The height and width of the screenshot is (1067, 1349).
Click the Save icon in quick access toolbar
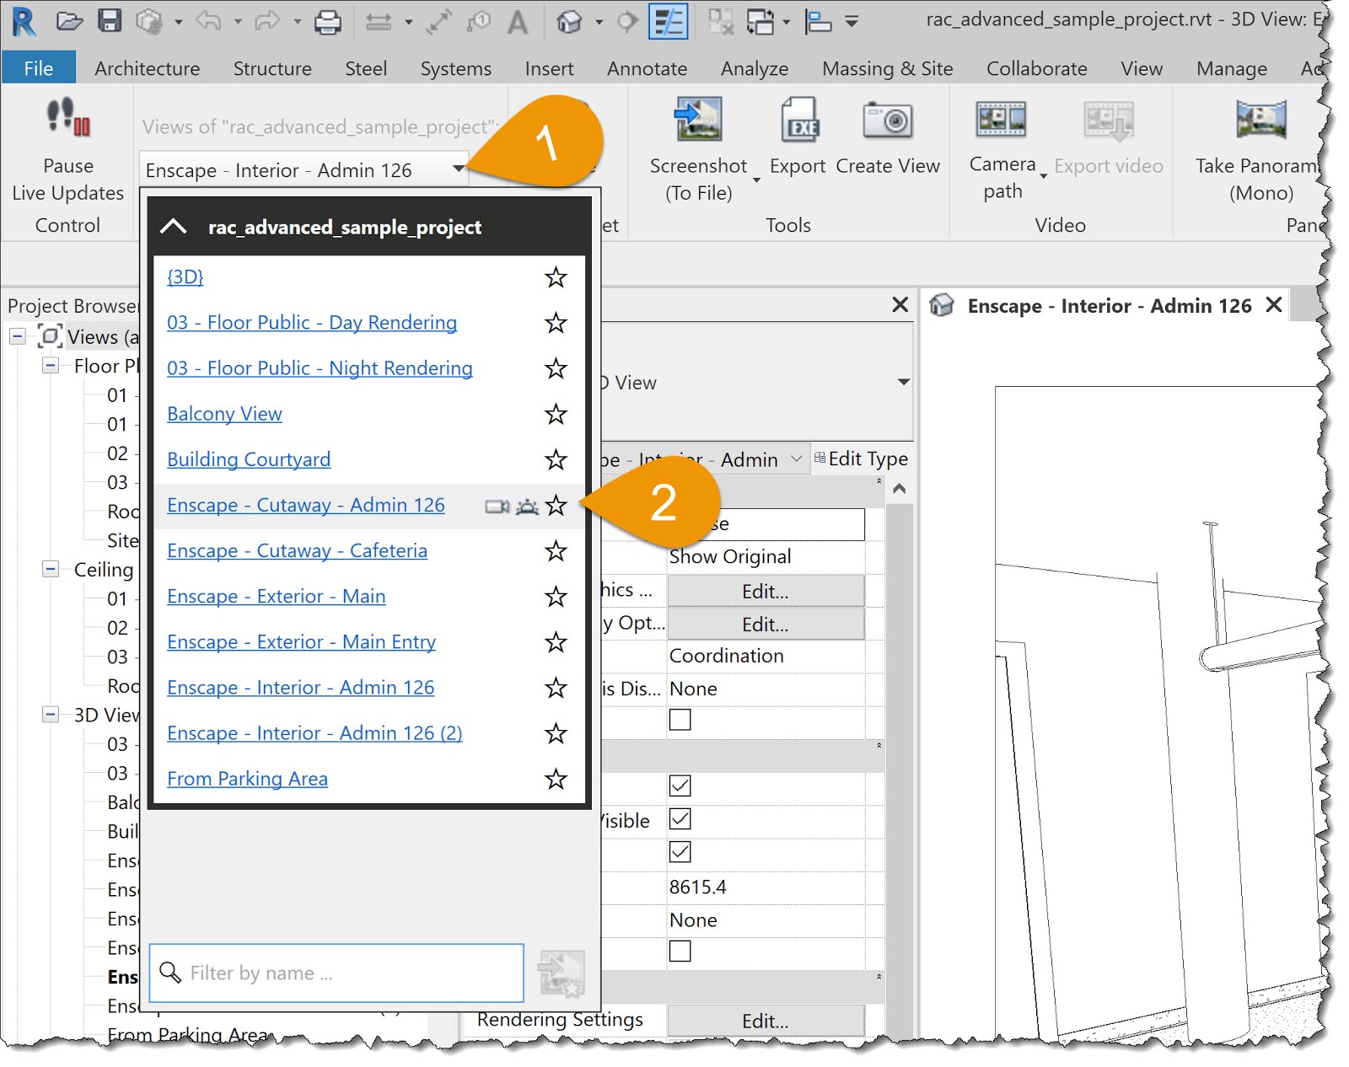110,21
